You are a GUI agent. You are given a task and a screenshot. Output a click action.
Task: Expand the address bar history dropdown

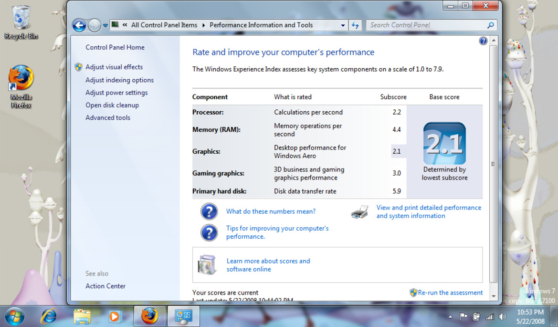point(343,25)
